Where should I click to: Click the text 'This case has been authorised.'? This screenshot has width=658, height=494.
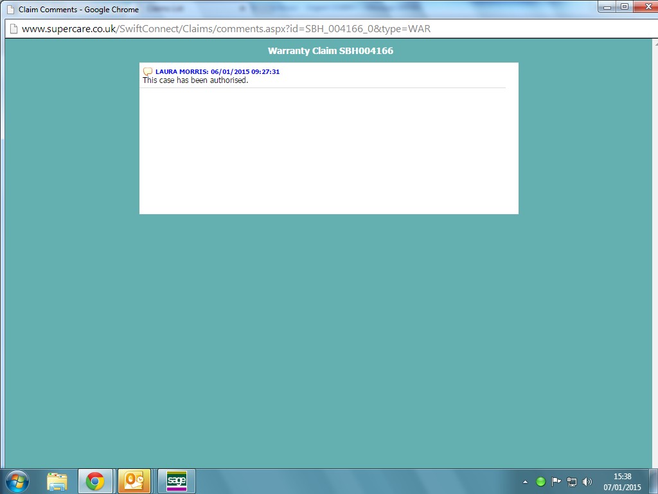(x=195, y=80)
